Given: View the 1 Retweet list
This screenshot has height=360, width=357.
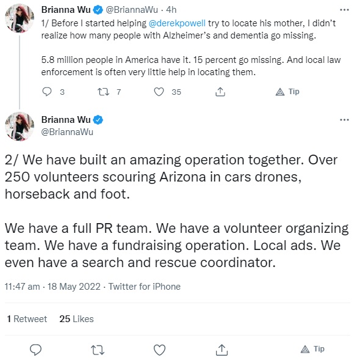Looking at the screenshot, I should coord(27,319).
